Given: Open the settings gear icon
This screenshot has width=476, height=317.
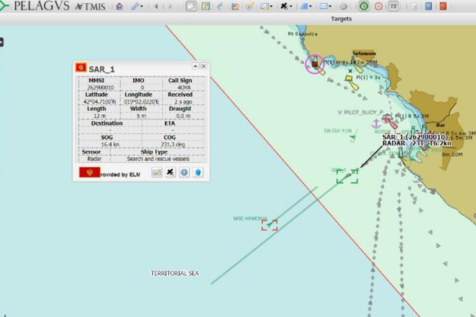Looking at the screenshot, I should [x=344, y=6].
